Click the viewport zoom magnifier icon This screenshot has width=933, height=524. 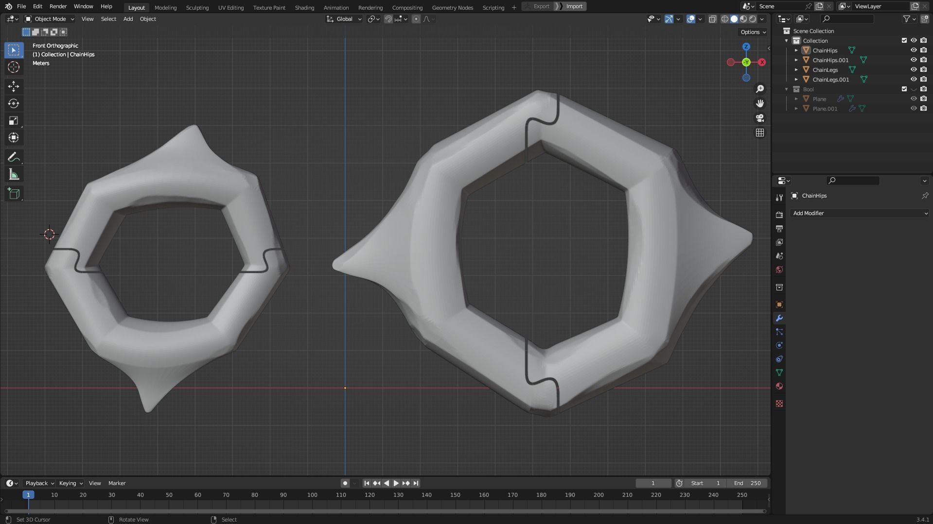(760, 89)
